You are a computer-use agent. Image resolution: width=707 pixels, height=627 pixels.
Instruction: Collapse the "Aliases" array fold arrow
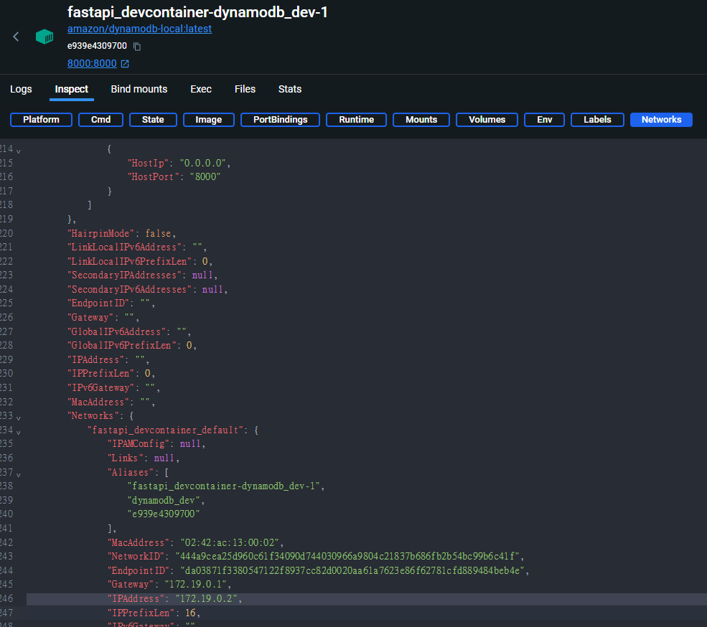pos(19,473)
